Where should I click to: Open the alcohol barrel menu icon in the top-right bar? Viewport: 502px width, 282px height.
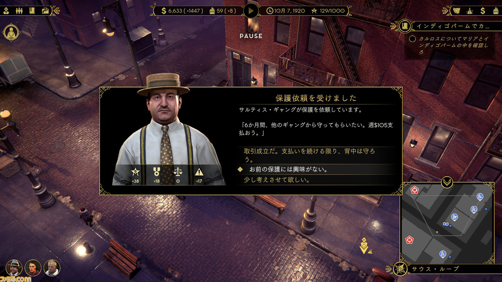(495, 10)
